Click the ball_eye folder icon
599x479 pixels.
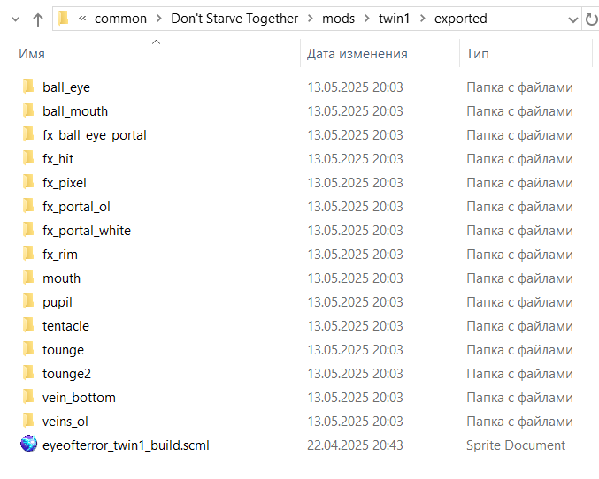pyautogui.click(x=28, y=87)
